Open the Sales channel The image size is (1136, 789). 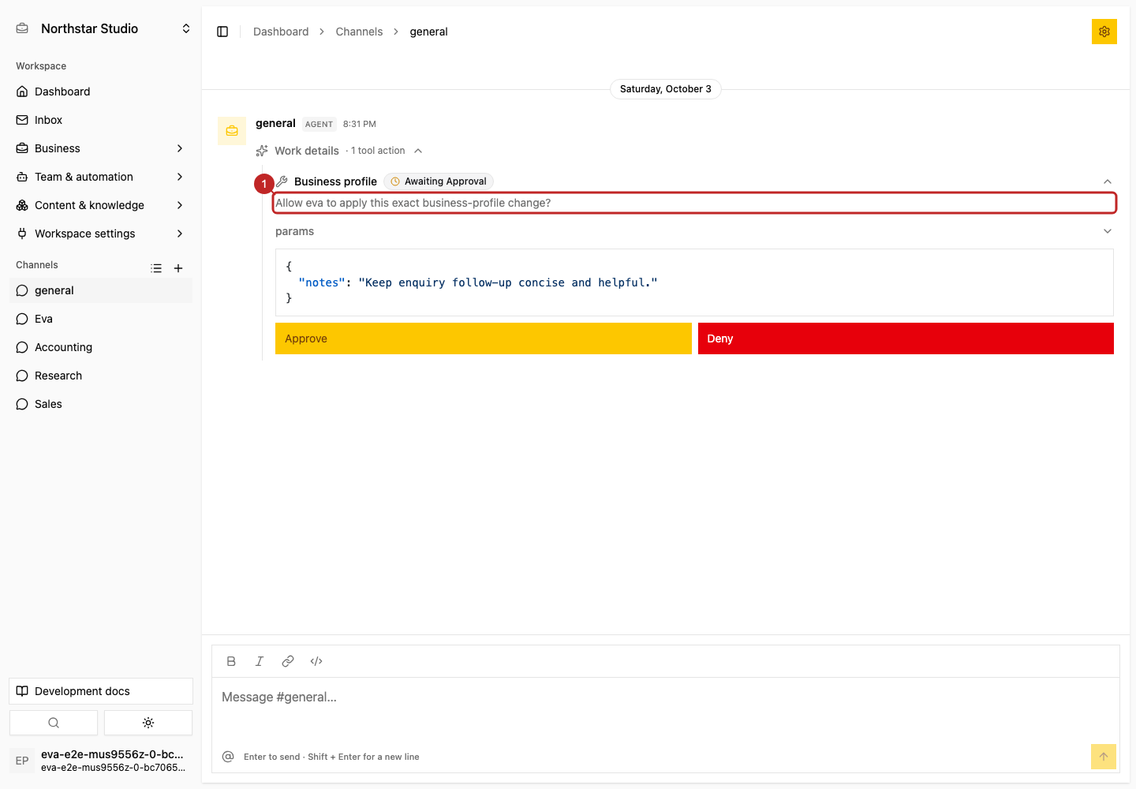101,404
